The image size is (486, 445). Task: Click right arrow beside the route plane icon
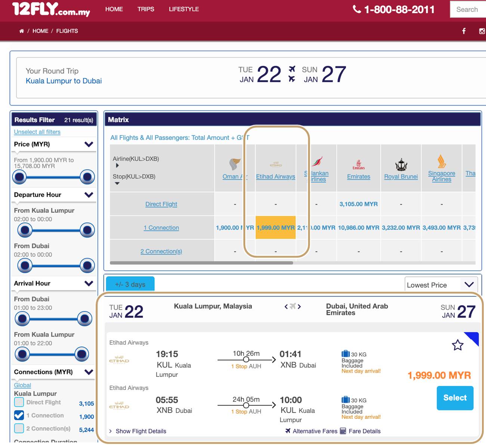[299, 307]
